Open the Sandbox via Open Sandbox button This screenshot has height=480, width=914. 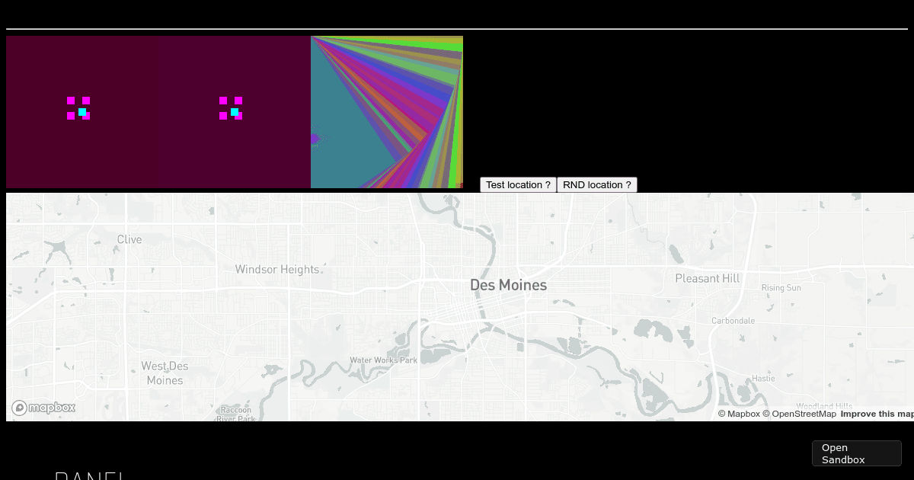(856, 453)
